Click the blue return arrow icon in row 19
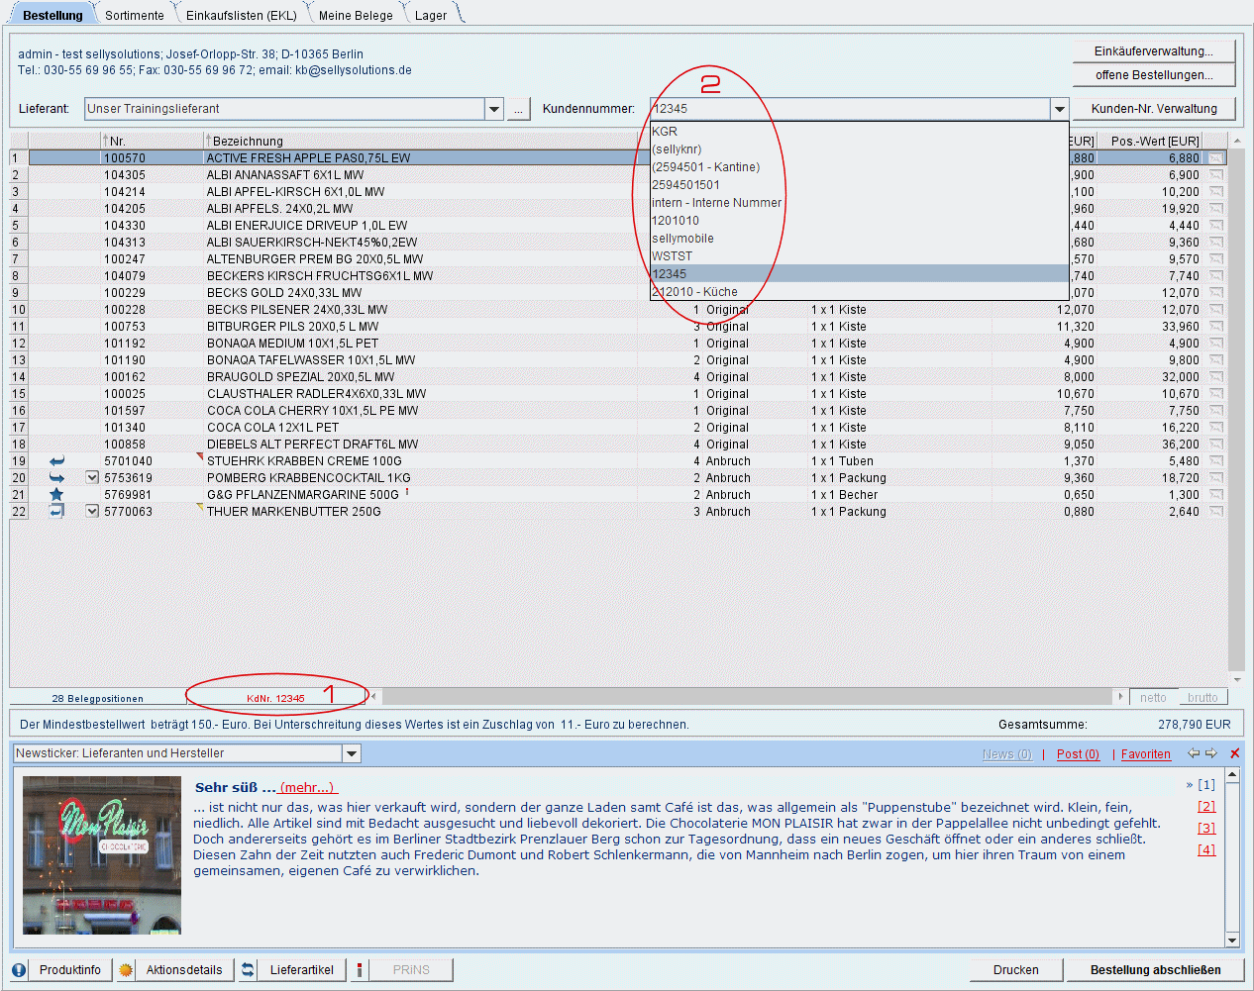 (x=56, y=460)
